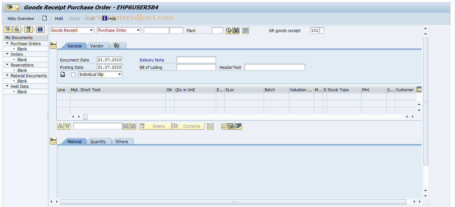Collapse the detail area expander above Material tab

[53, 141]
